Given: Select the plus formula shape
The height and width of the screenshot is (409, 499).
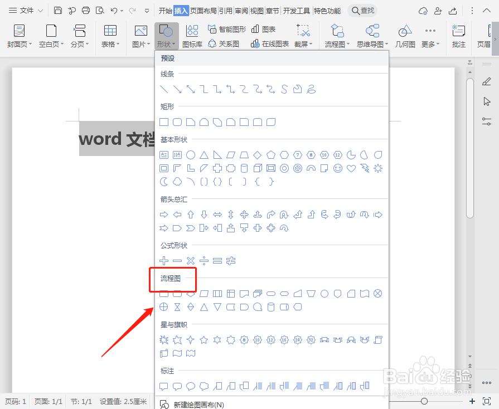Looking at the screenshot, I should (x=164, y=261).
